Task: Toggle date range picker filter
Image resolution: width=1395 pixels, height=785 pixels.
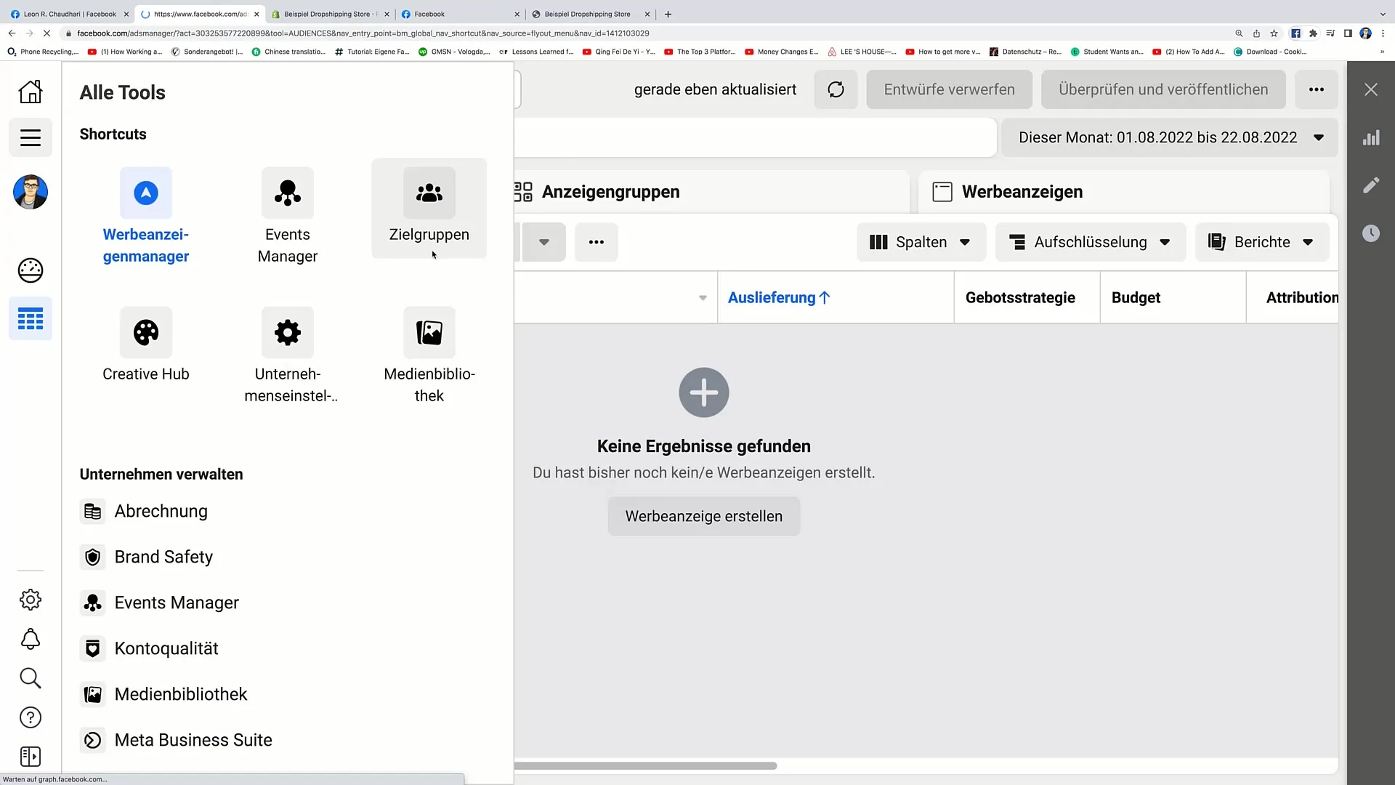Action: (1170, 137)
